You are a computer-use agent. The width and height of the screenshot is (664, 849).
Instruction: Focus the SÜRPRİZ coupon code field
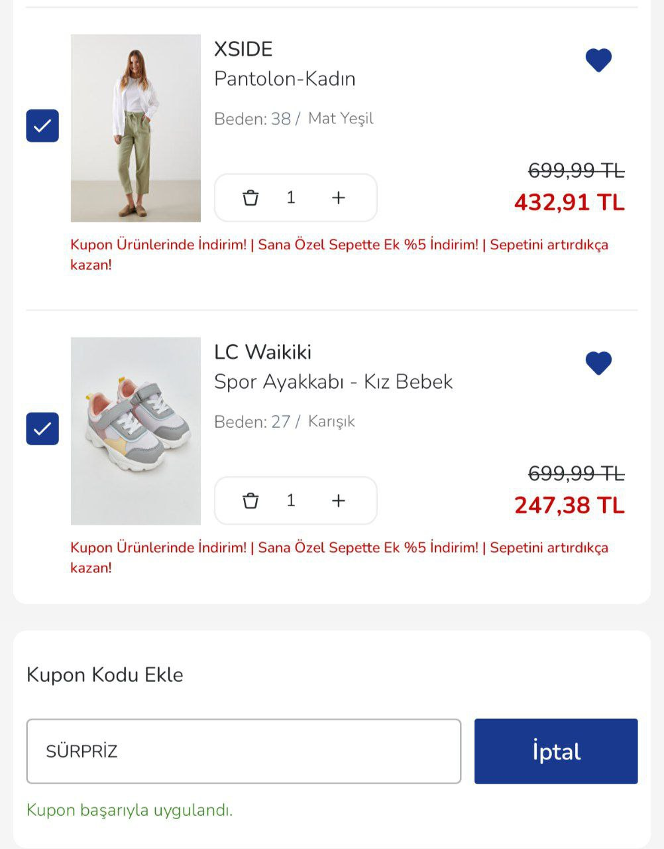point(244,751)
